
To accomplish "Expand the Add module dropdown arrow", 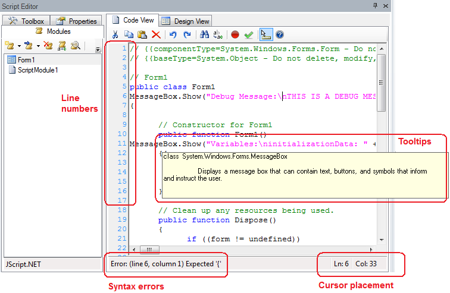I will [x=20, y=46].
